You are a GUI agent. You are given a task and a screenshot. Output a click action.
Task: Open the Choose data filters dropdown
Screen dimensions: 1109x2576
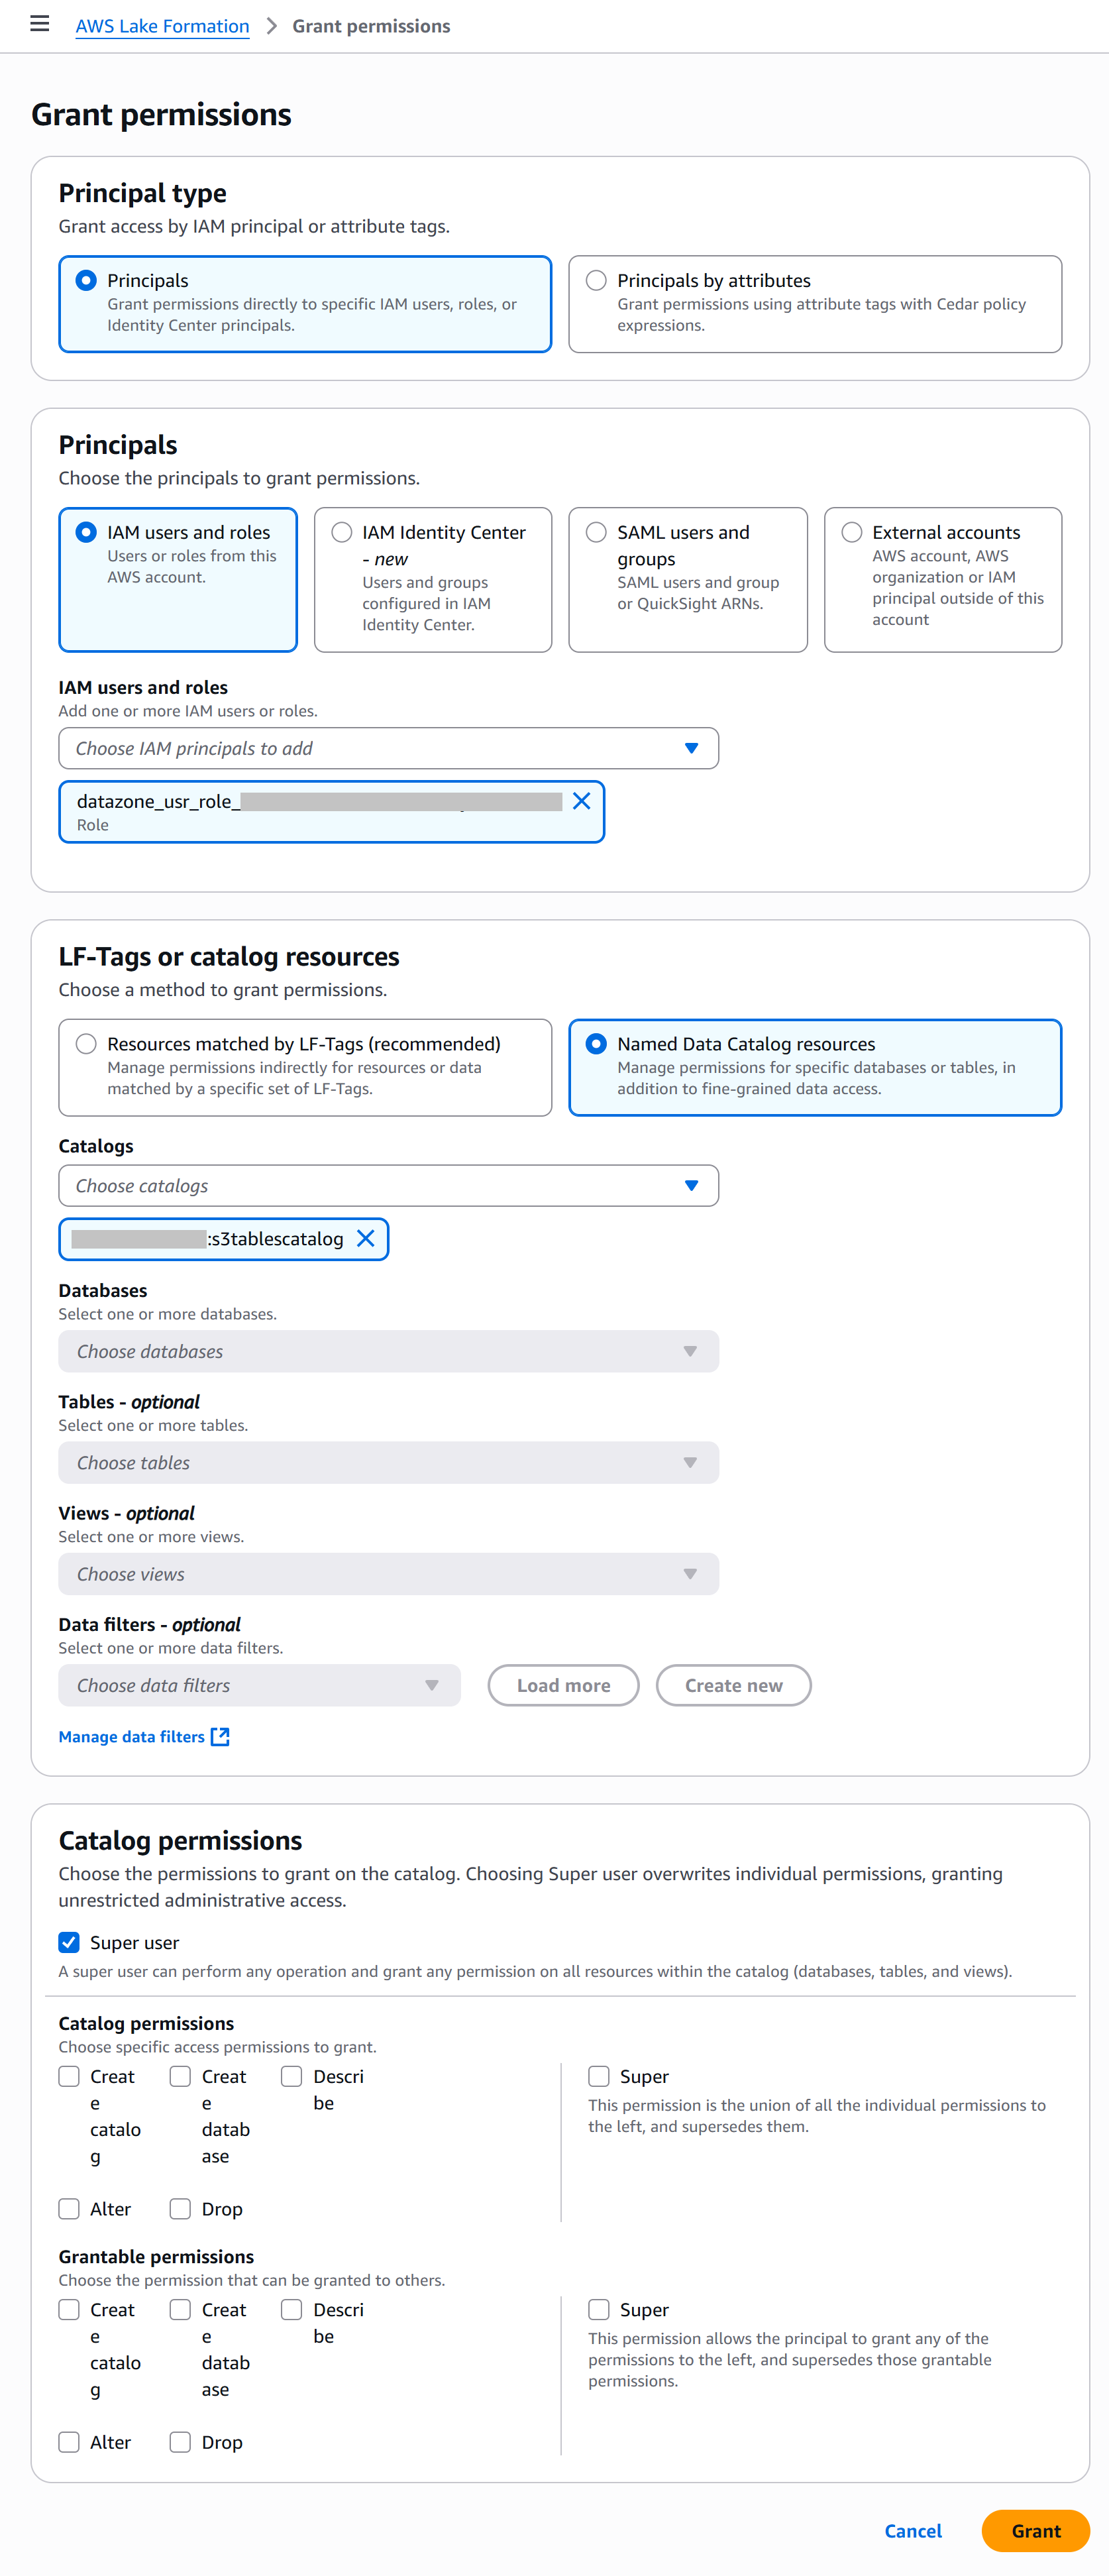click(x=259, y=1685)
